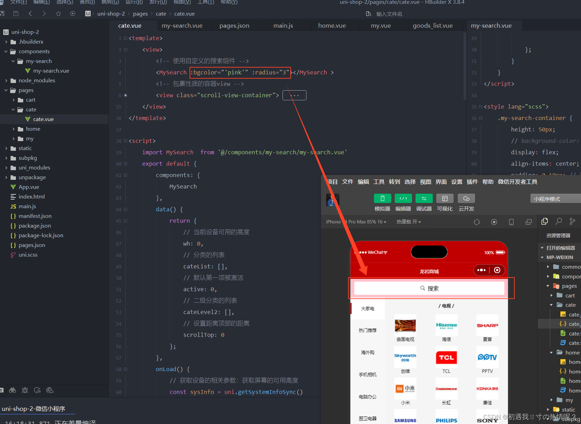Select 热门推荐 category in simulator
581x424 pixels.
368,330
